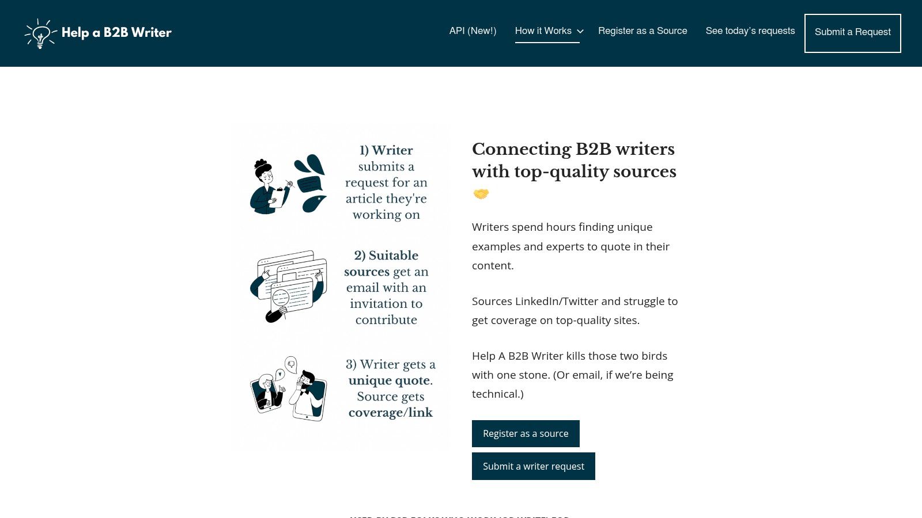The width and height of the screenshot is (922, 518).
Task: Open the How it Works page
Action: click(x=543, y=31)
